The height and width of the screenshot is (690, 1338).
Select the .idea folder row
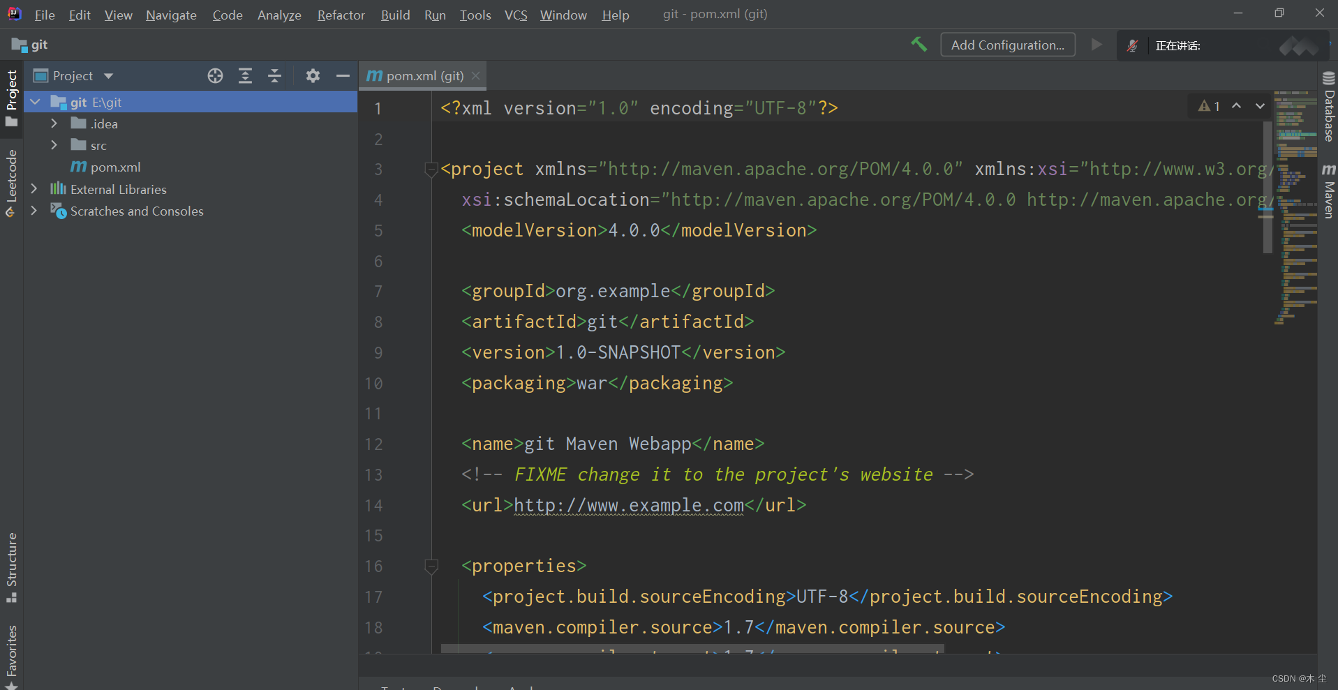pyautogui.click(x=191, y=123)
